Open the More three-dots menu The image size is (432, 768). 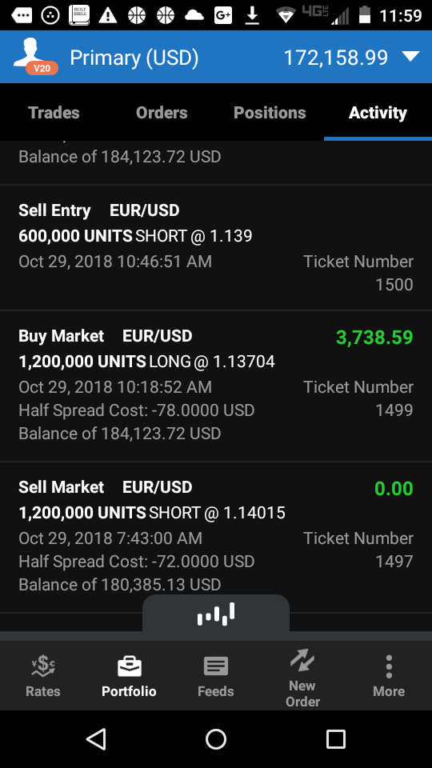coord(389,666)
